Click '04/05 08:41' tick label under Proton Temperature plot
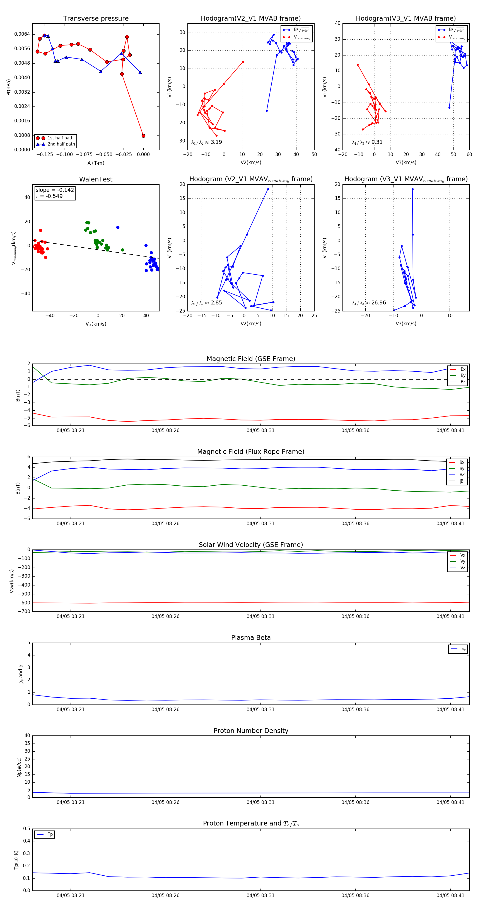The image size is (502, 920). 450,895
